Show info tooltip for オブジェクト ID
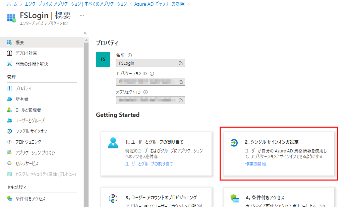Image resolution: width=343 pixels, height=207 pixels. tap(146, 92)
